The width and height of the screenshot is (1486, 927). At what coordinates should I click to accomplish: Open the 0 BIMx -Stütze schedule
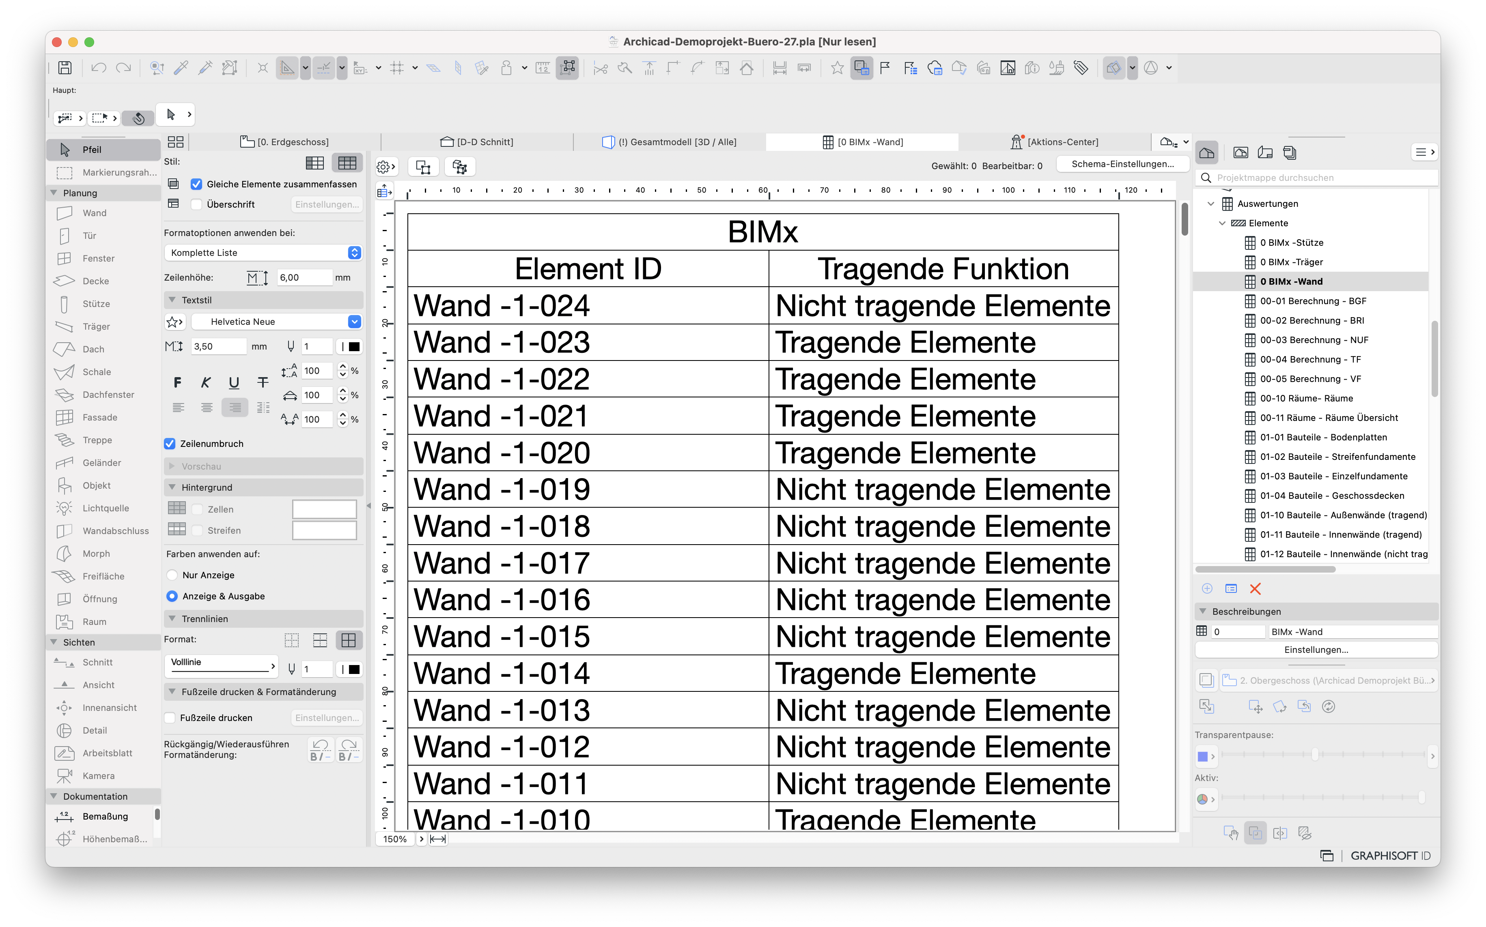tap(1291, 243)
